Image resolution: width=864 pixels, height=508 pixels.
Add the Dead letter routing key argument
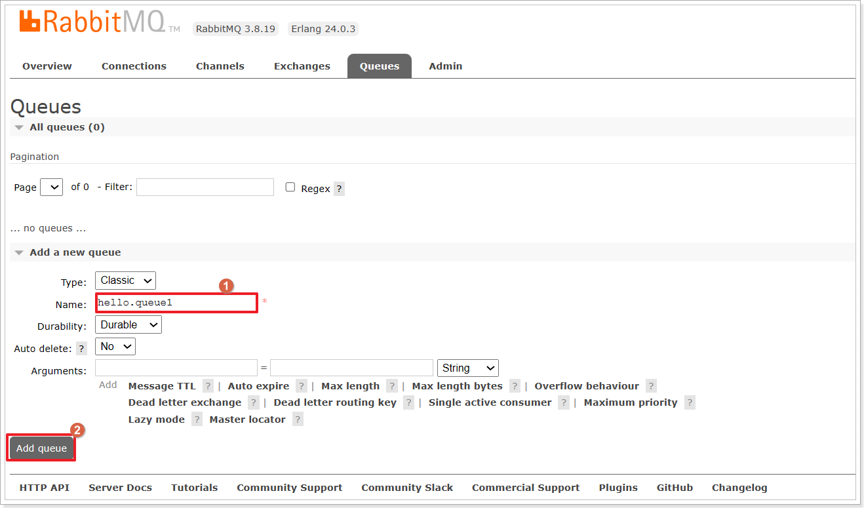click(335, 402)
